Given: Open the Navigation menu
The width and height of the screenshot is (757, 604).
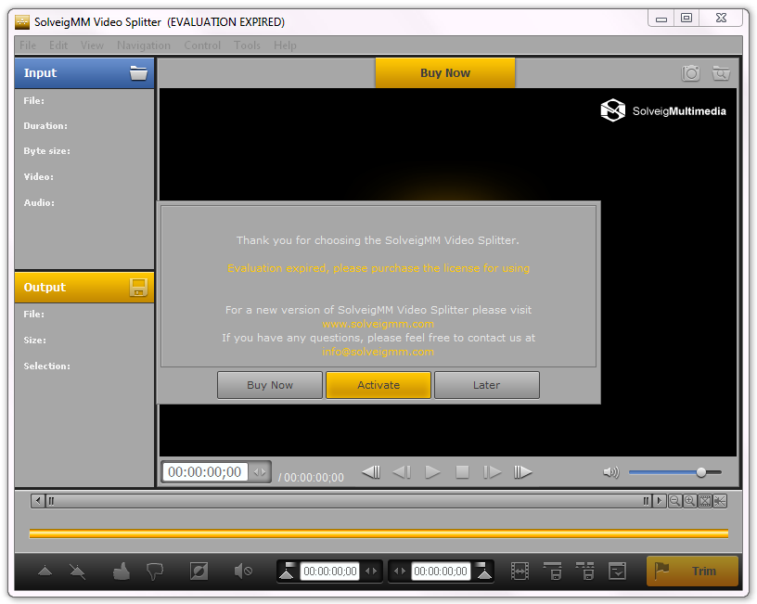Looking at the screenshot, I should [x=144, y=45].
